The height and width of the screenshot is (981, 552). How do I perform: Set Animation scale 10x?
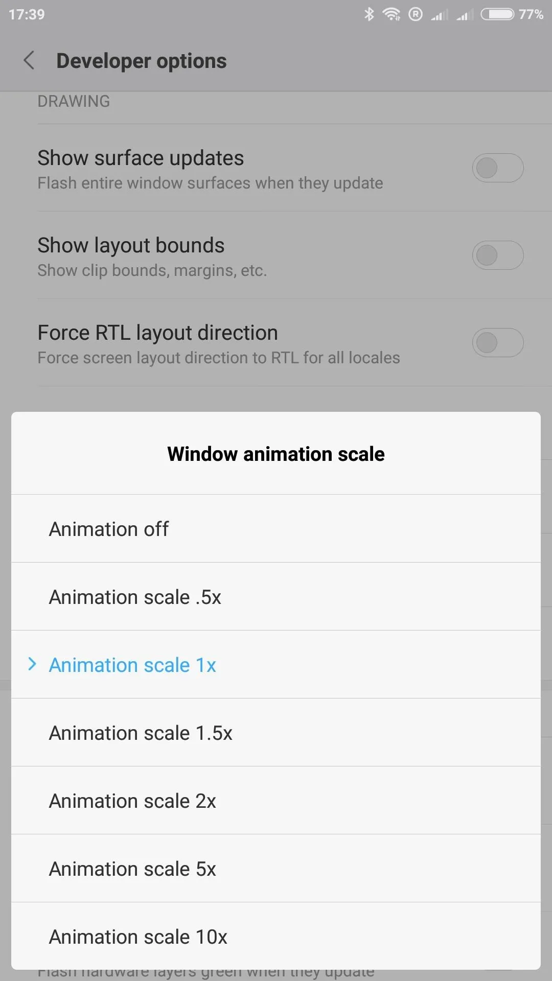(x=276, y=936)
